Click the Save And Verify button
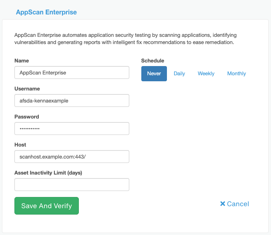The image size is (271, 235). click(47, 206)
